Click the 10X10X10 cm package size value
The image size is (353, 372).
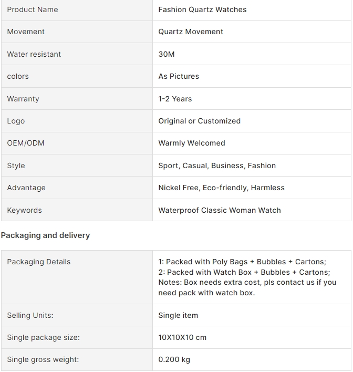(182, 337)
